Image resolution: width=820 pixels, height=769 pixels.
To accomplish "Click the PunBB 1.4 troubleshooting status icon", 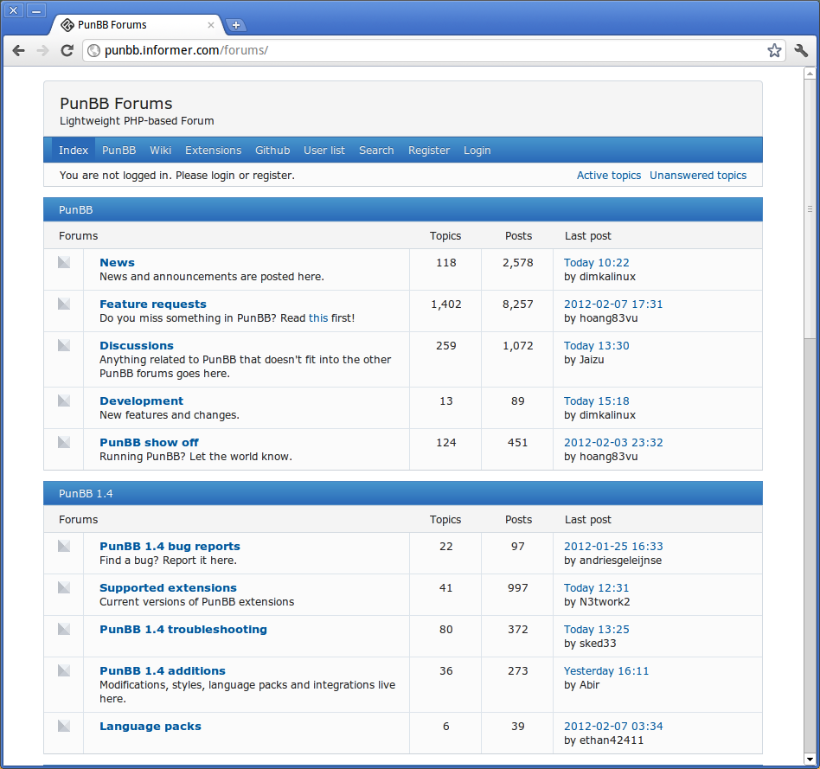I will [x=64, y=629].
